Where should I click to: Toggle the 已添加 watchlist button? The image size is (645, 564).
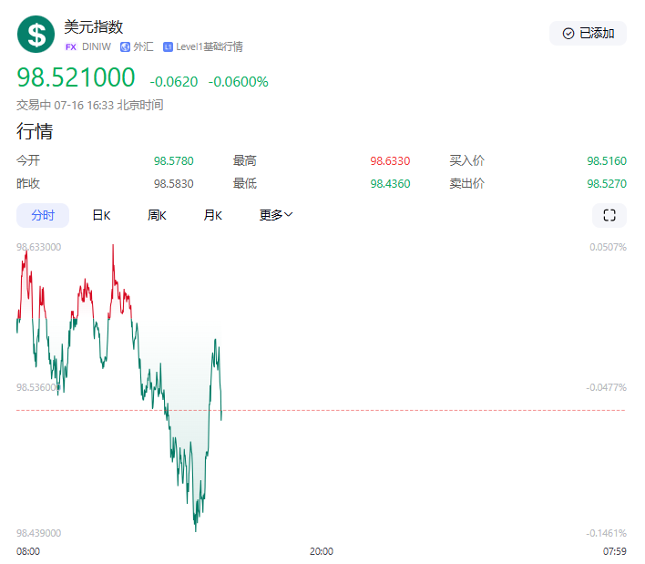click(x=588, y=34)
